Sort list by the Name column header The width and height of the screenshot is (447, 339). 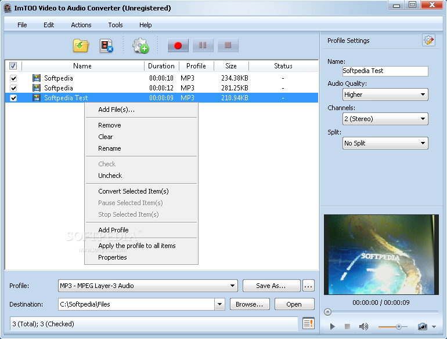coord(82,66)
